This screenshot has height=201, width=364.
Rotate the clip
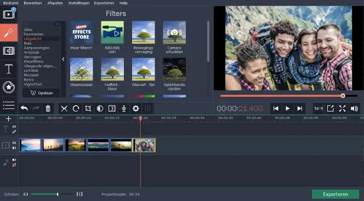pos(76,108)
